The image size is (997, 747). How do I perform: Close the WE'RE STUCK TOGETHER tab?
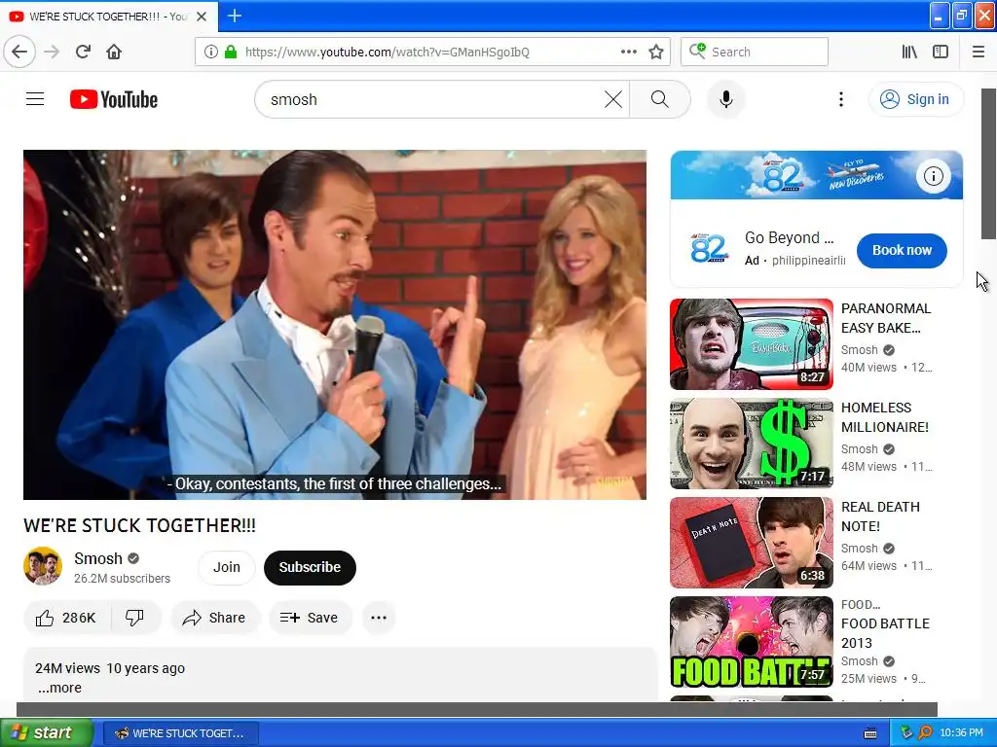202,17
